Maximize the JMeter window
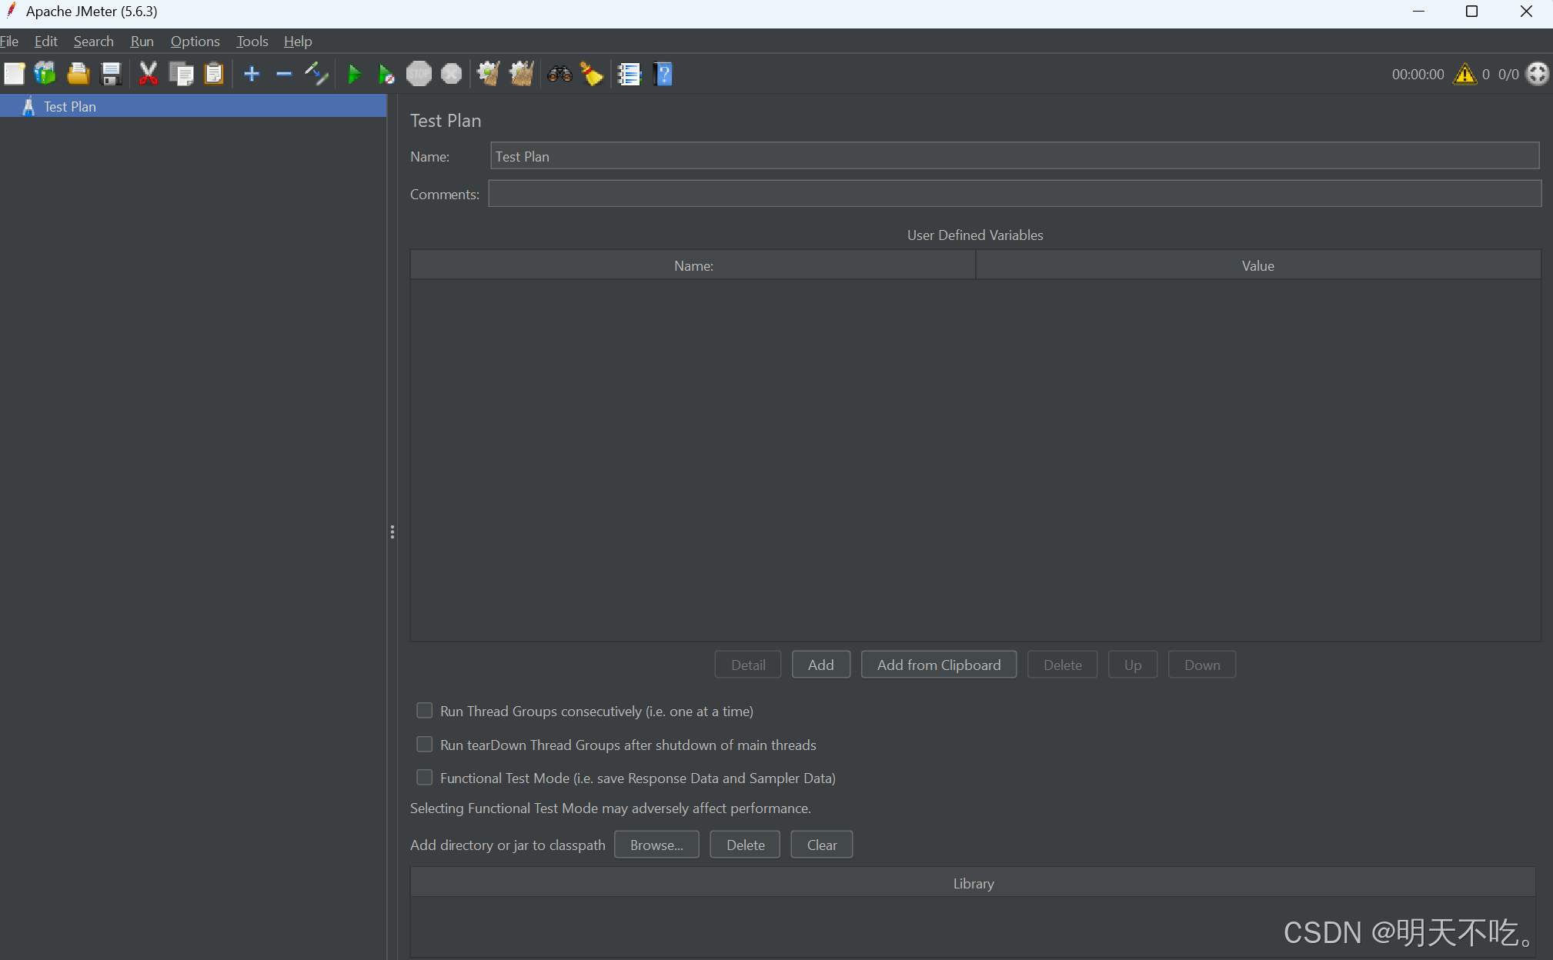 pyautogui.click(x=1471, y=12)
